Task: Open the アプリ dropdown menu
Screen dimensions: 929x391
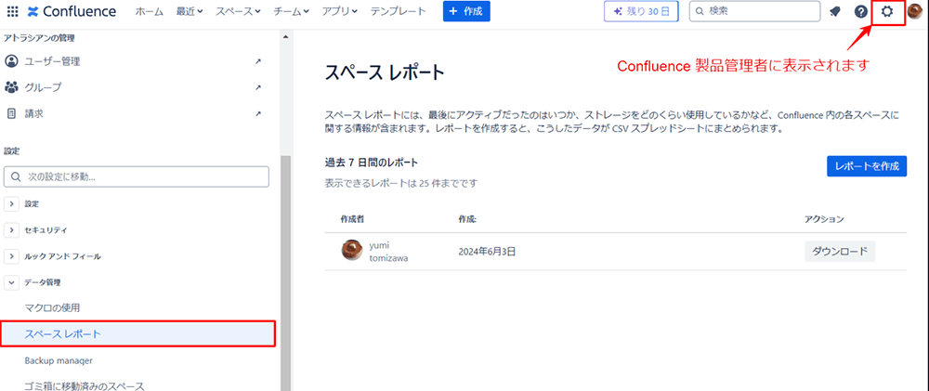Action: [x=339, y=11]
